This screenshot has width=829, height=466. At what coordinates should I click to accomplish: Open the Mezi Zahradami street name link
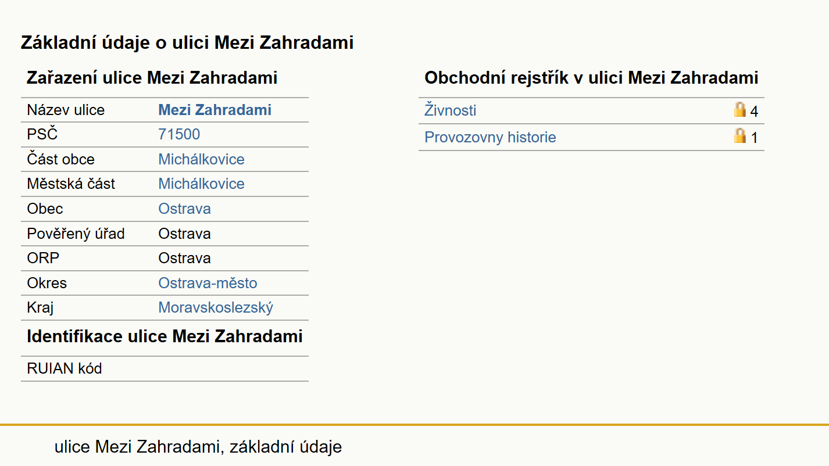pyautogui.click(x=215, y=110)
